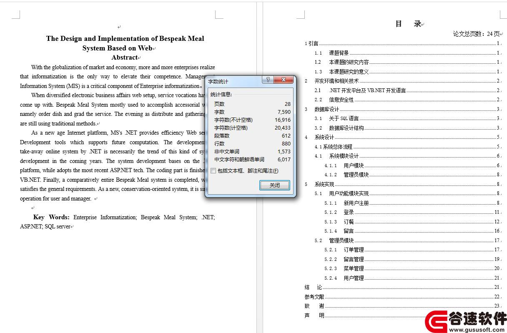507x333 pixels.
Task: Click 字符数(计空格) value 20,433
Action: 283,128
